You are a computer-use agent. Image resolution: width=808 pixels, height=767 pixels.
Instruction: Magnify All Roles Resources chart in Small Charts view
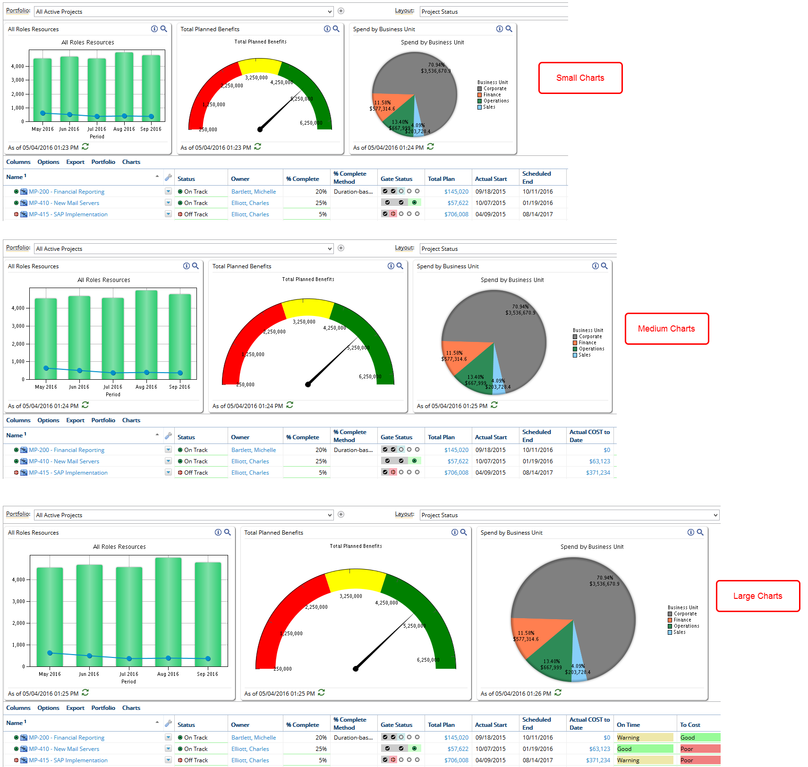164,29
